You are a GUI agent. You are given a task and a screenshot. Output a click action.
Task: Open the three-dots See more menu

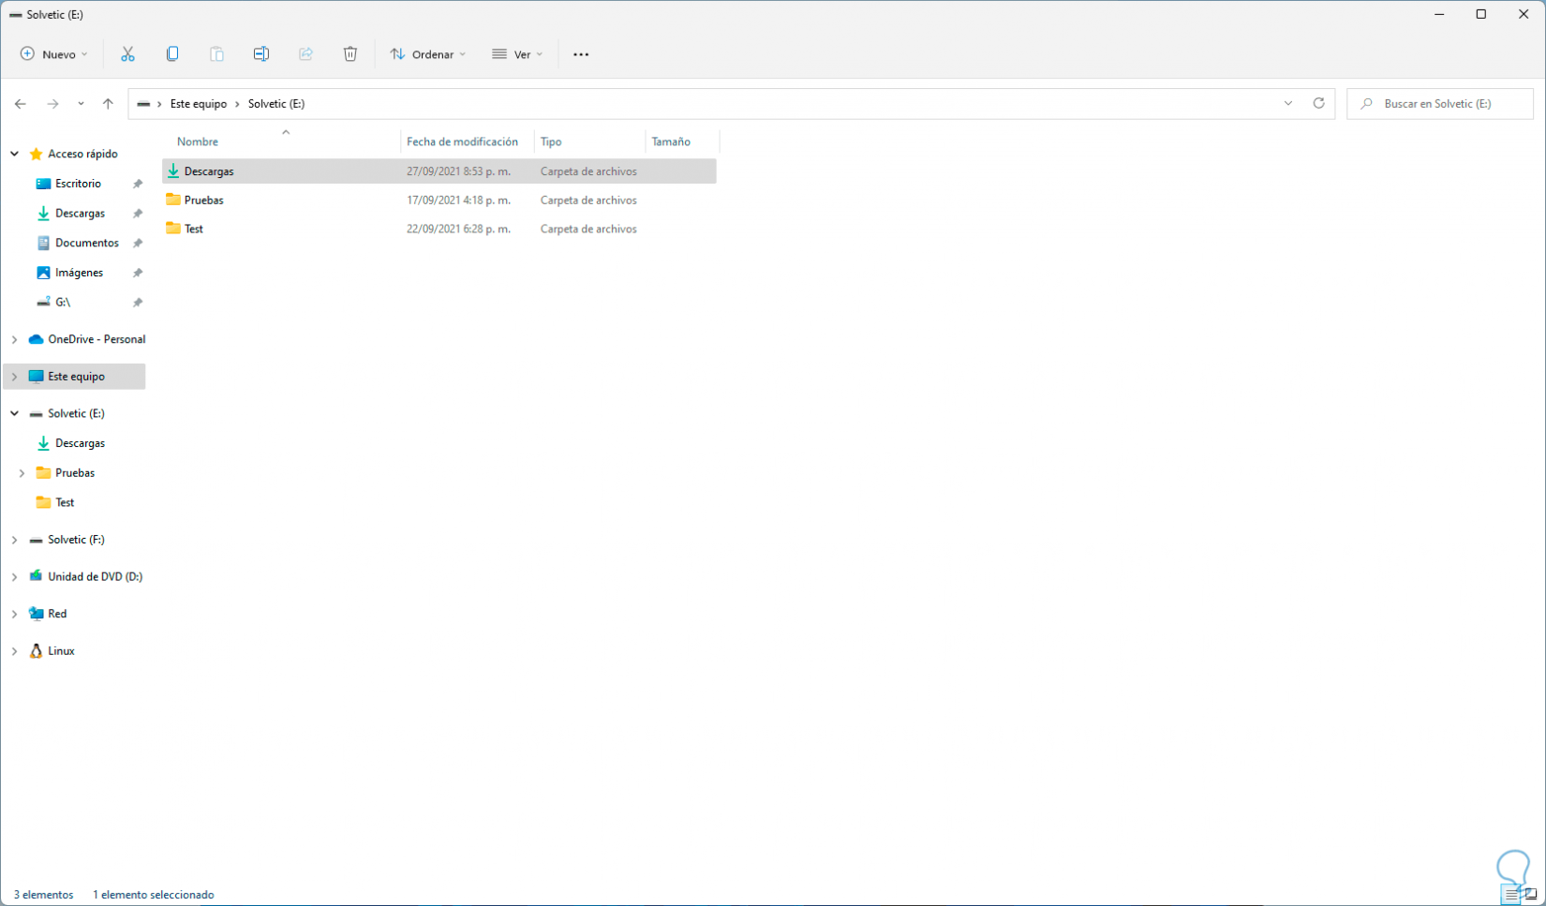pyautogui.click(x=581, y=54)
